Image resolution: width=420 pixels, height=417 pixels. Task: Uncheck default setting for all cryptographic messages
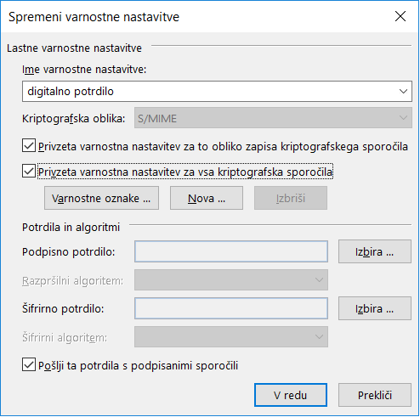[x=29, y=171]
